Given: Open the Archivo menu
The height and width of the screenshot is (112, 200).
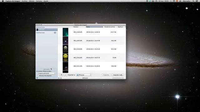Looking at the screenshot, I should [24, 1].
